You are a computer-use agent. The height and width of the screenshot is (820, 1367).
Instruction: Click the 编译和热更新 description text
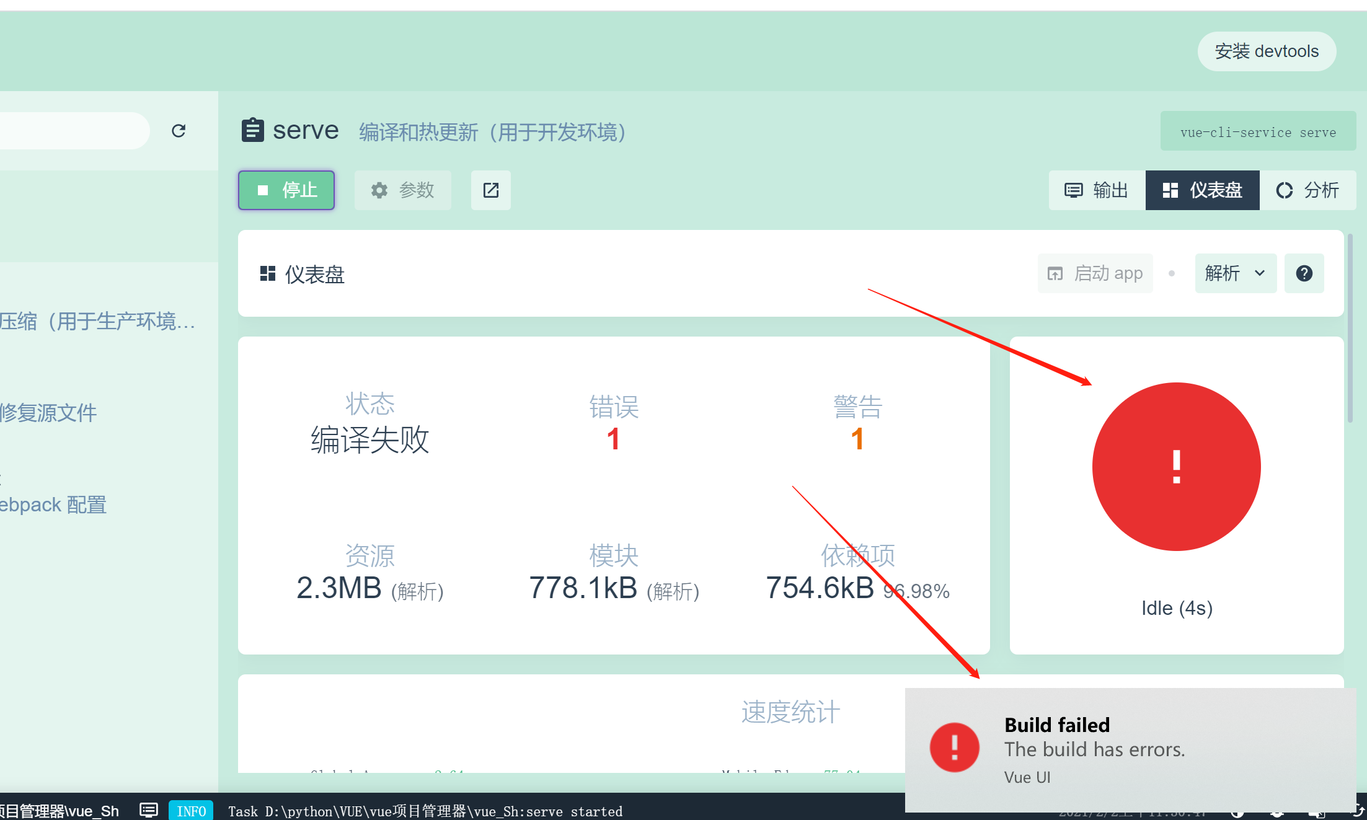coord(492,132)
